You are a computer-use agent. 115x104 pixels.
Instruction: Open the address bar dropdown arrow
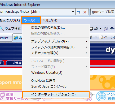tap(73, 12)
